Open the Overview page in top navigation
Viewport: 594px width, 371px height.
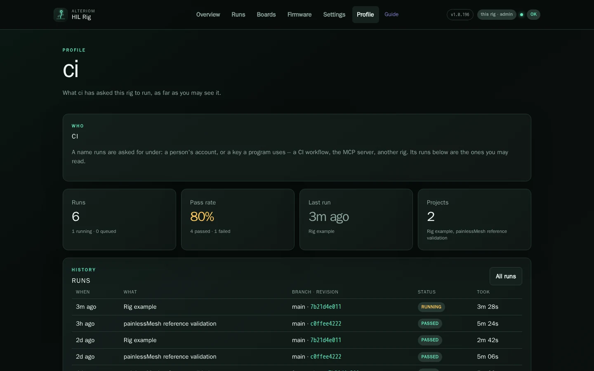[x=208, y=14]
